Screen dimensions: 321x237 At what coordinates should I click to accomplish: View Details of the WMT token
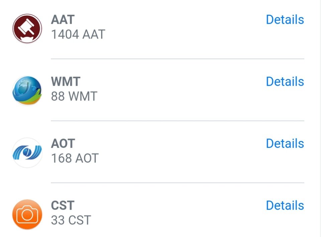[x=285, y=81]
